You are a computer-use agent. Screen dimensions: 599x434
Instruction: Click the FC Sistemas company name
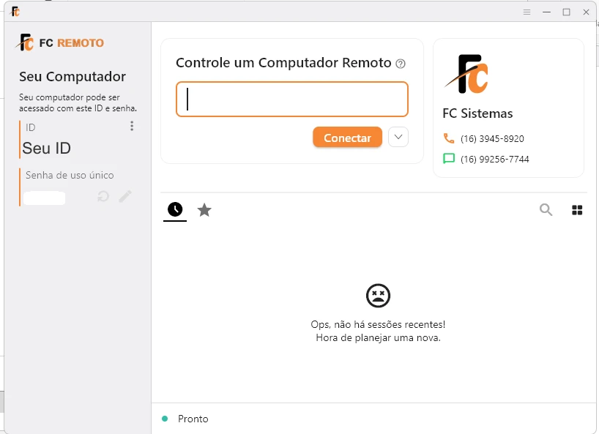pyautogui.click(x=477, y=113)
